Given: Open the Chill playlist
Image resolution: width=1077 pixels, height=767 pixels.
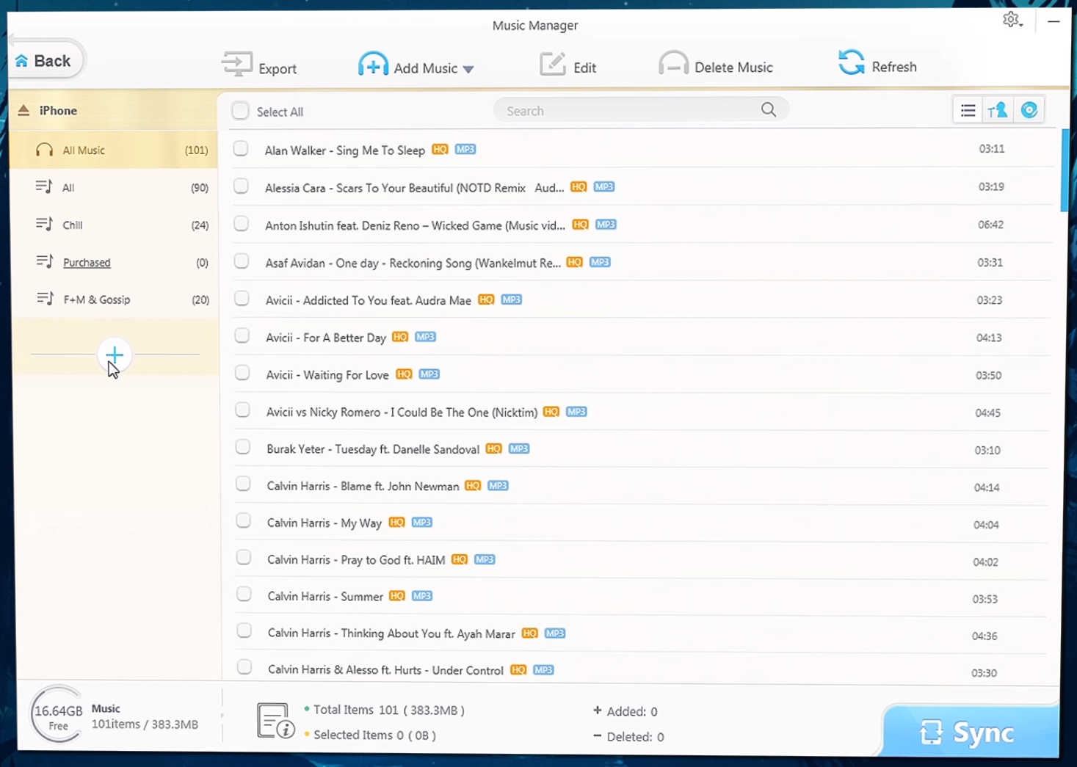Looking at the screenshot, I should (x=73, y=225).
